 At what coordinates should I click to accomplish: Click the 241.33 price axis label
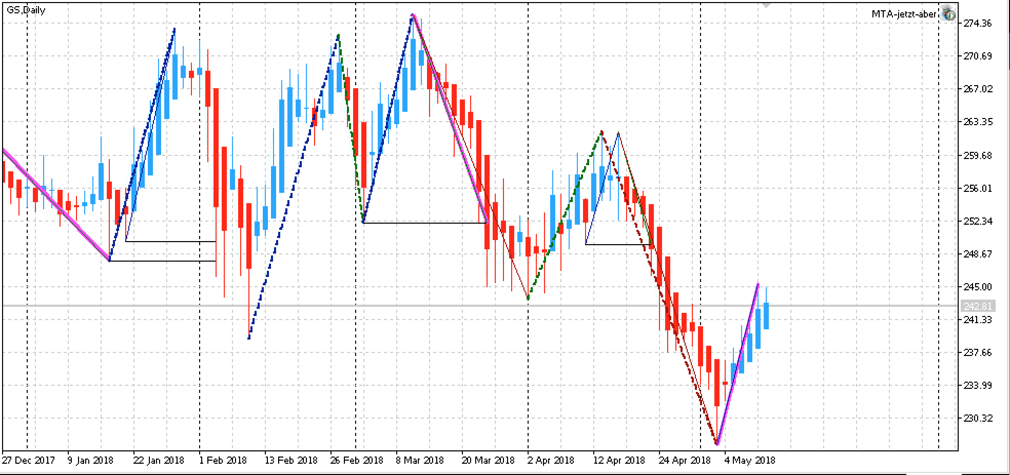coord(978,320)
